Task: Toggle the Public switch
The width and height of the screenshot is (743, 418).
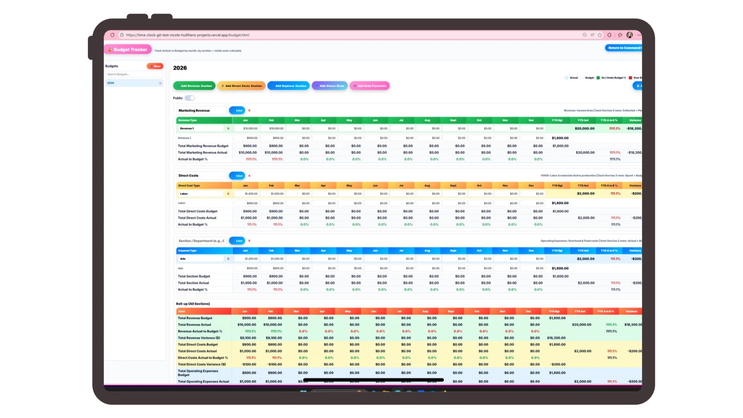Action: coord(190,98)
